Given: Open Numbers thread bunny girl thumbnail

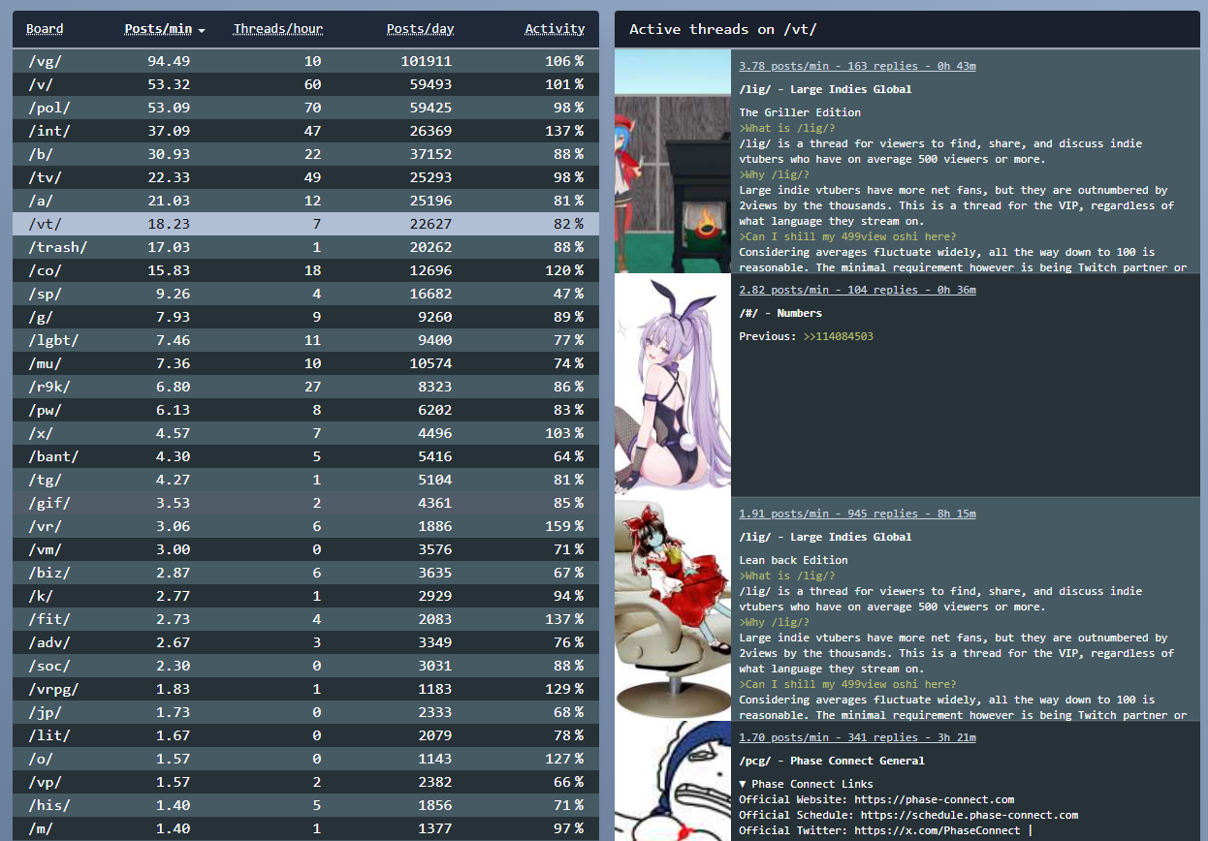Looking at the screenshot, I should [673, 385].
